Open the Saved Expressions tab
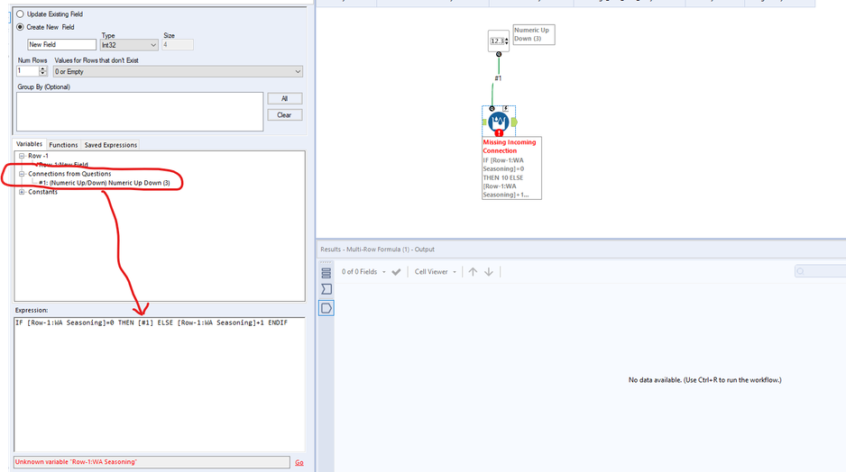This screenshot has height=472, width=846. point(111,145)
